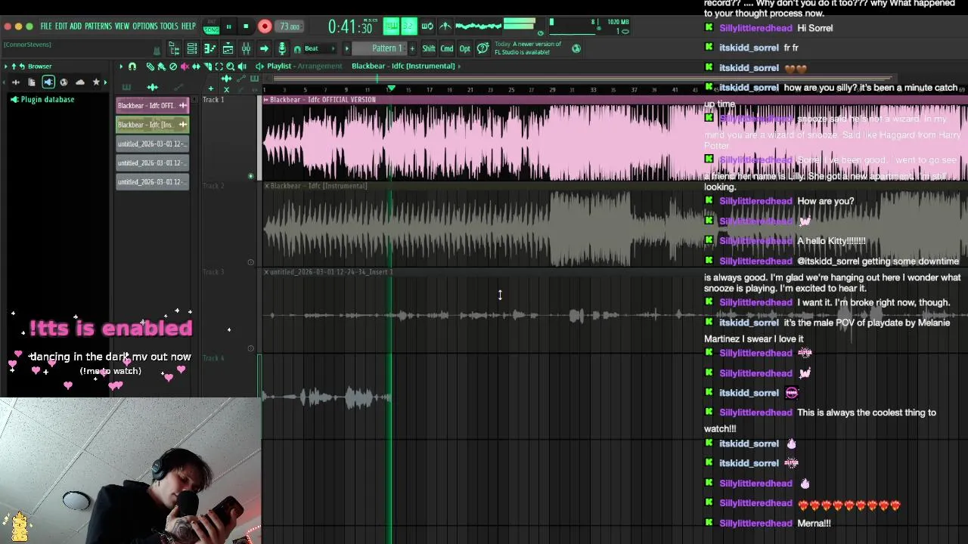
Task: Expand the Blackbear Idfc [Instrumental] clip arrow
Action: pos(459,66)
